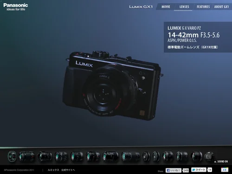The image size is (232, 174).
Task: Click the LUMIX G X VARIO PZ heading
Action: click(x=184, y=28)
